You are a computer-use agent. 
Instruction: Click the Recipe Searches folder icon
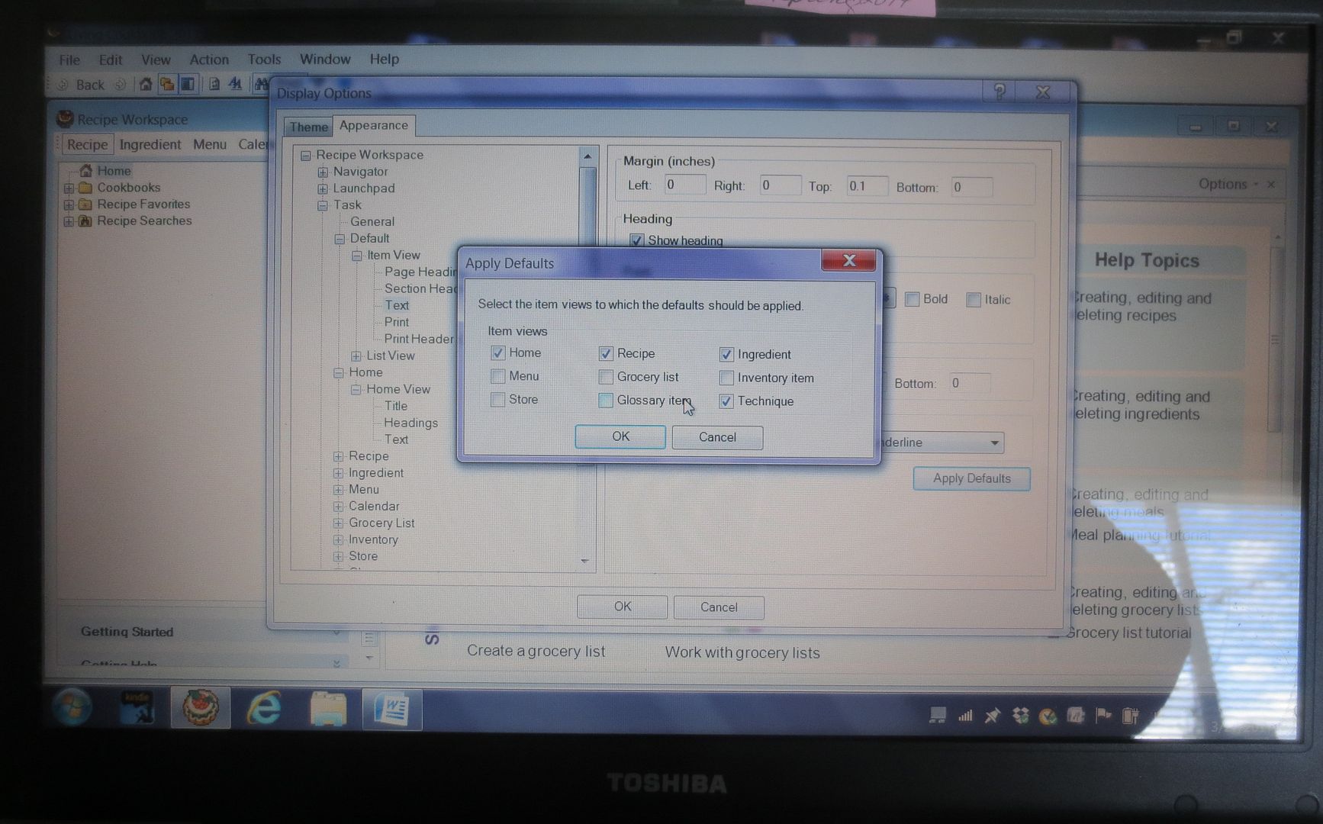coord(85,220)
